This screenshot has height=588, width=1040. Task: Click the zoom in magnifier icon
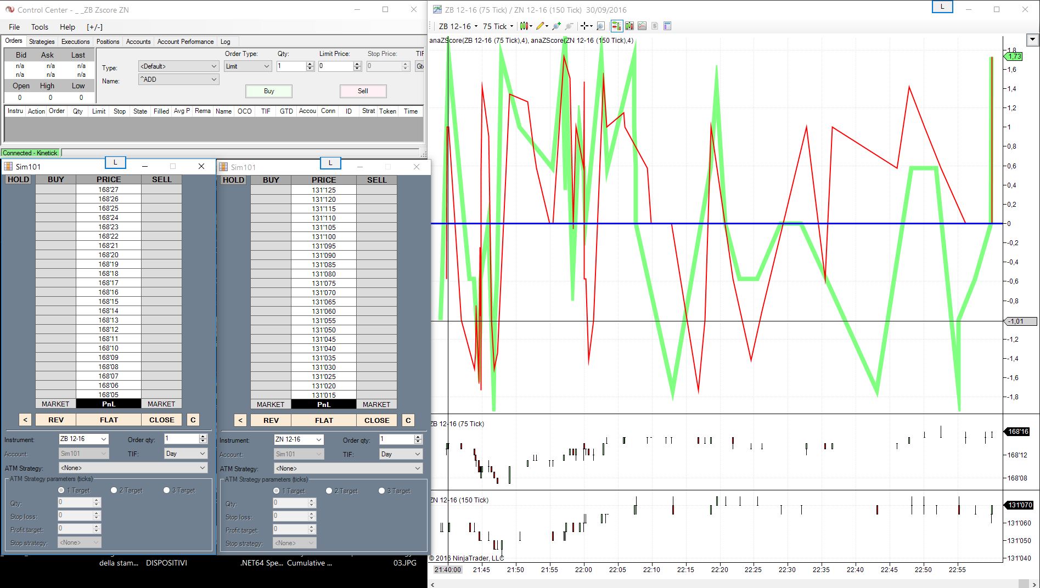click(556, 26)
